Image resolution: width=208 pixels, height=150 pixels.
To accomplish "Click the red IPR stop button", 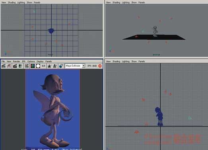I will coord(100,66).
